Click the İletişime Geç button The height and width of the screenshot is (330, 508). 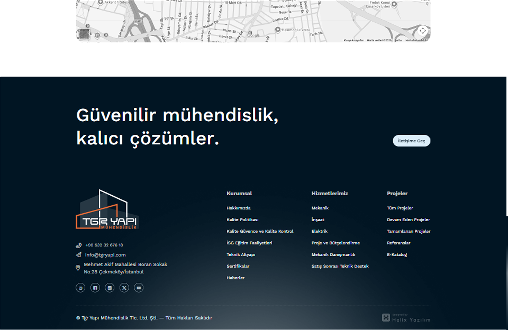(411, 141)
